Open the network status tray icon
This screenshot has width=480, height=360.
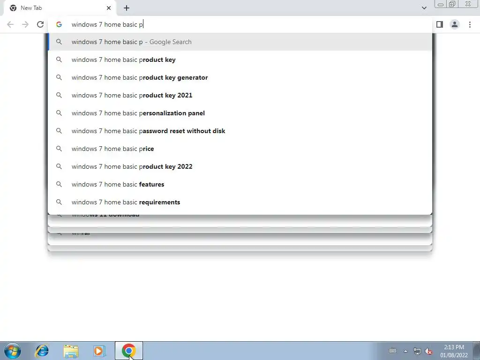(417, 351)
